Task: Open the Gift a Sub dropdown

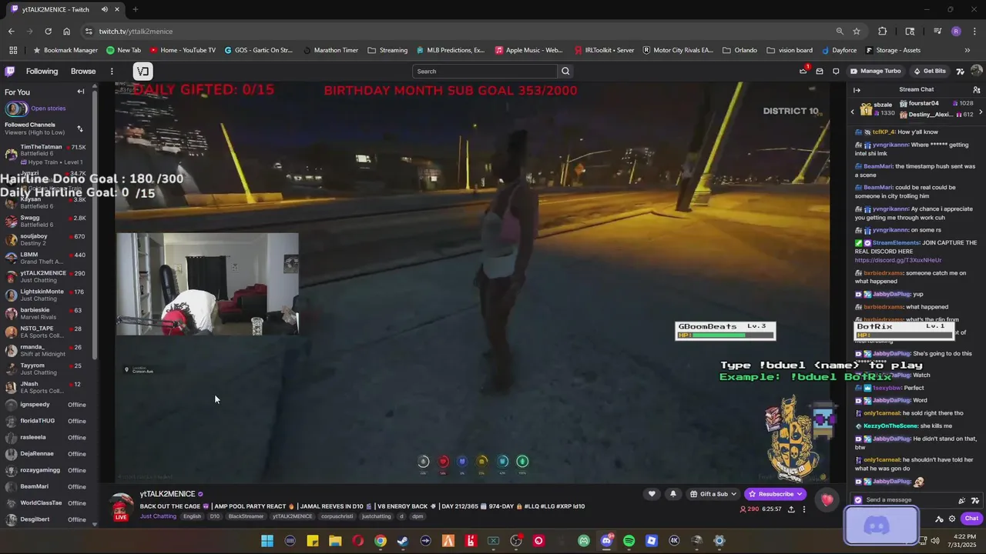Action: click(x=713, y=494)
